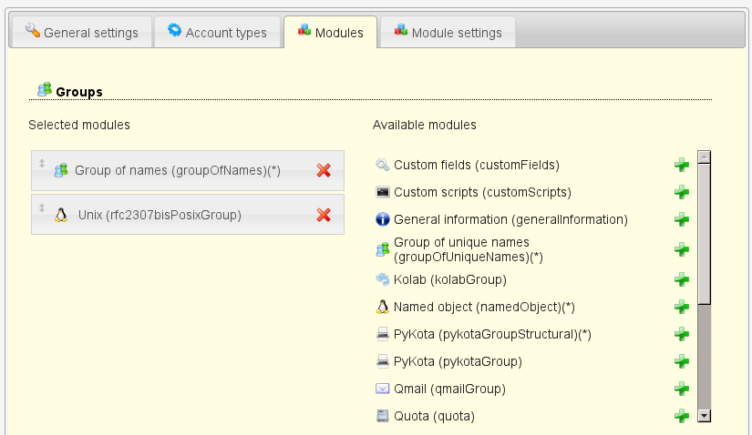
Task: Add Group of unique names module
Action: pos(681,249)
